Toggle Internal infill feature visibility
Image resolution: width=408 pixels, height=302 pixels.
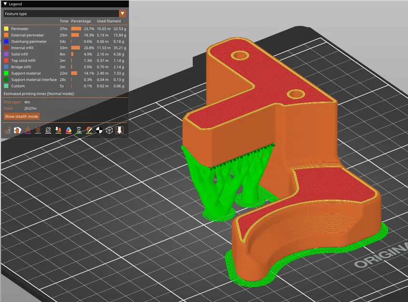65,48
